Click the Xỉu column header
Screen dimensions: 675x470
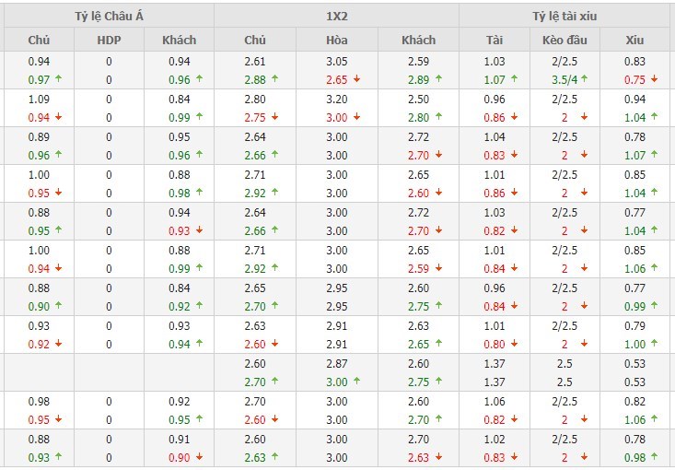634,40
